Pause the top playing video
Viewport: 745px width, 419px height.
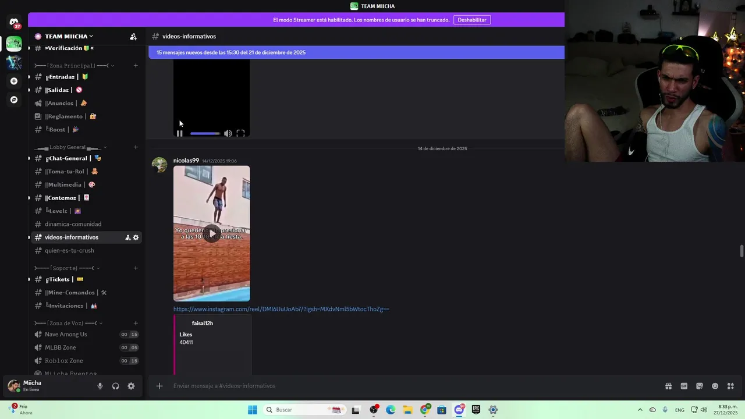click(179, 133)
